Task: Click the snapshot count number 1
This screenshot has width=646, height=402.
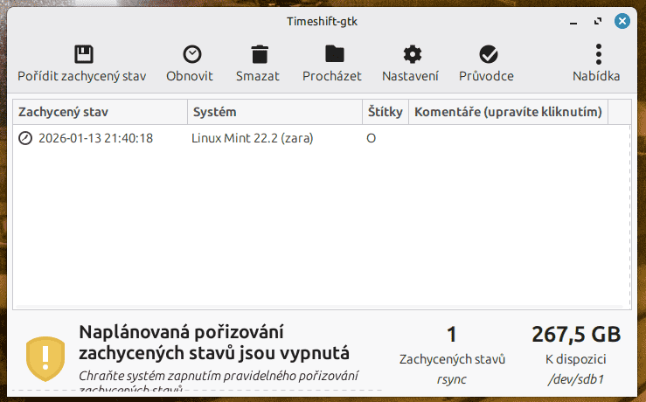Action: [x=452, y=334]
